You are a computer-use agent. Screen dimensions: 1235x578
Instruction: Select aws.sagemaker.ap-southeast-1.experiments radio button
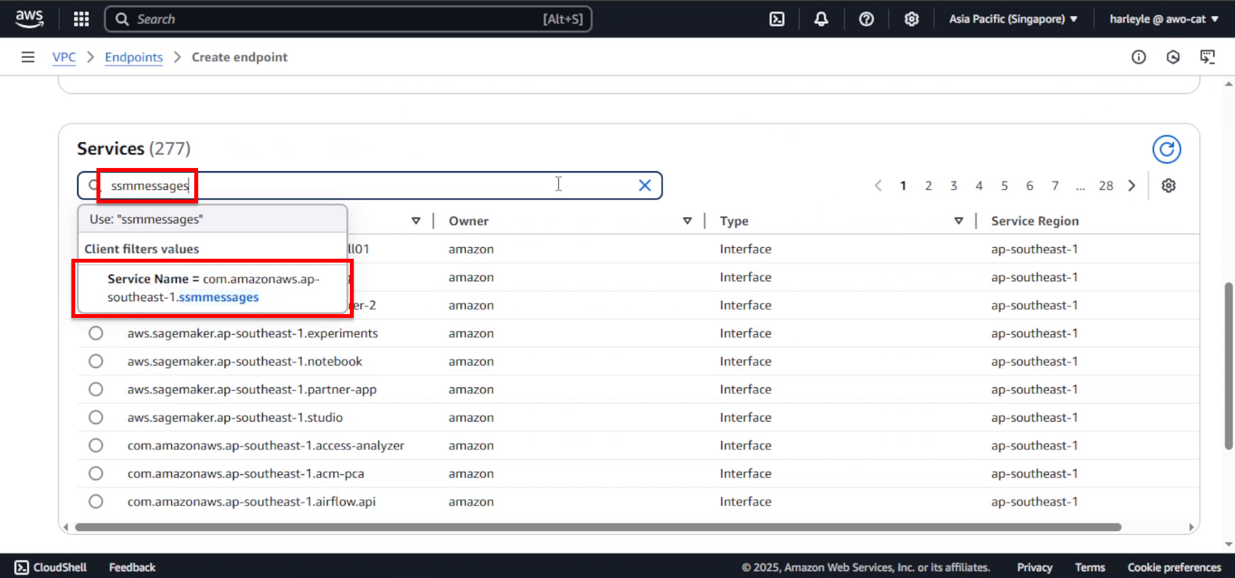[x=96, y=333]
